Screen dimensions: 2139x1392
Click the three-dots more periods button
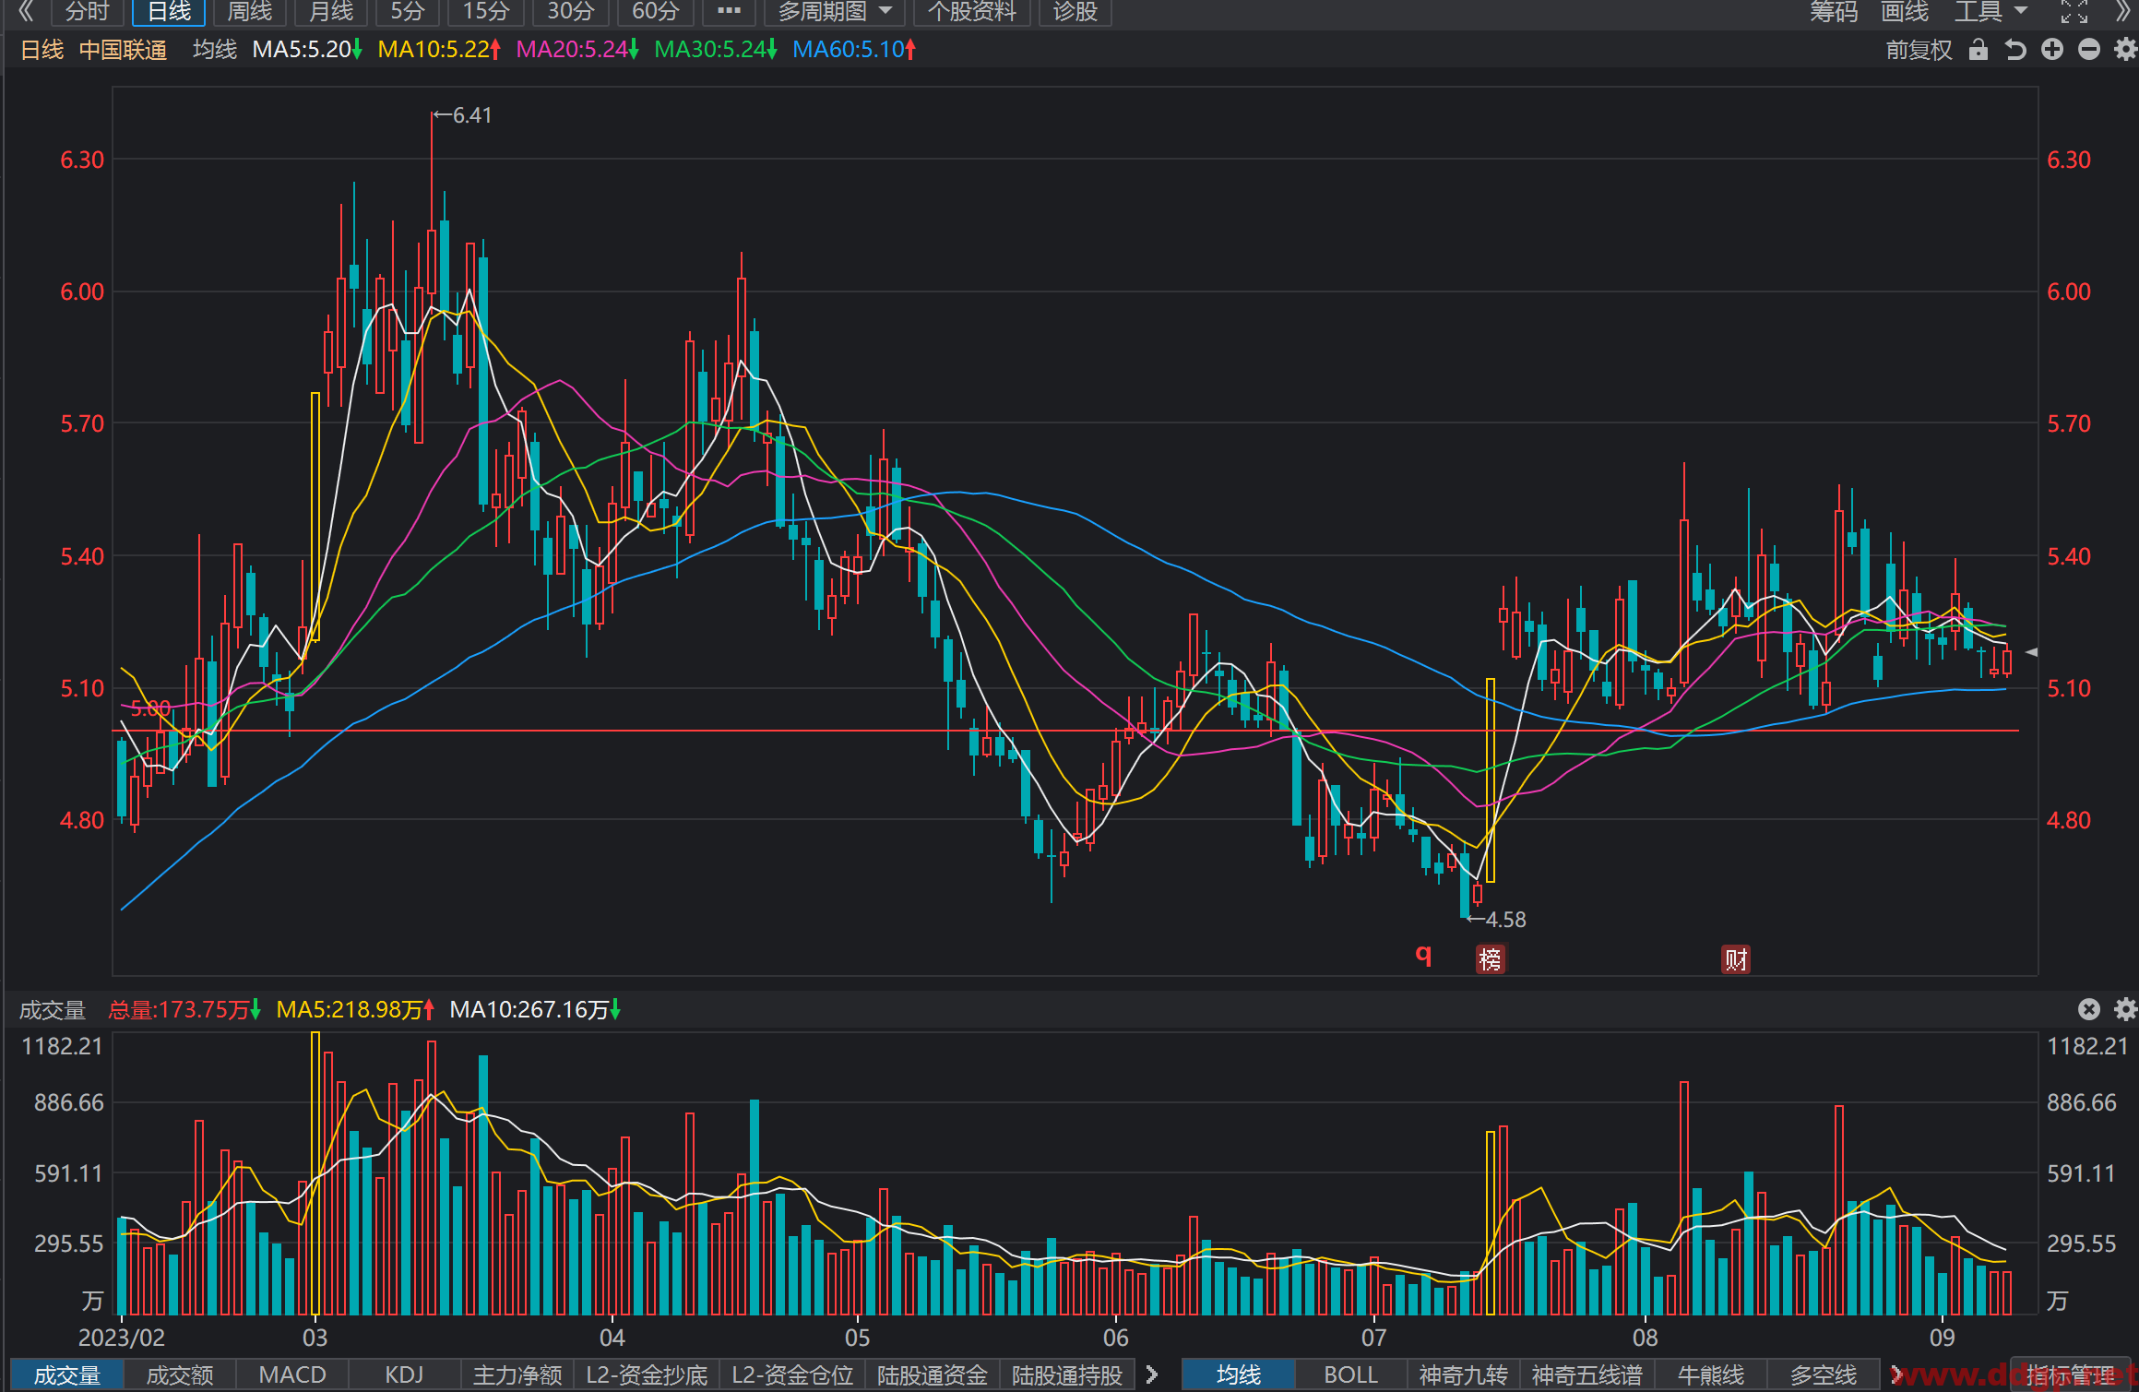point(729,11)
